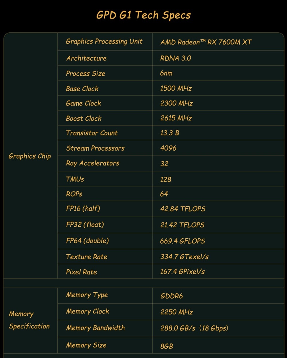Select the 2615 MHz boost clock value
Viewport: 287px width, 358px height.
(x=176, y=118)
